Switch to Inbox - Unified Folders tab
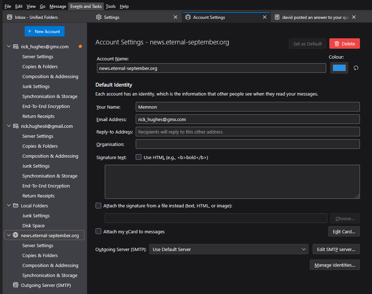The image size is (372, 294). pos(36,17)
